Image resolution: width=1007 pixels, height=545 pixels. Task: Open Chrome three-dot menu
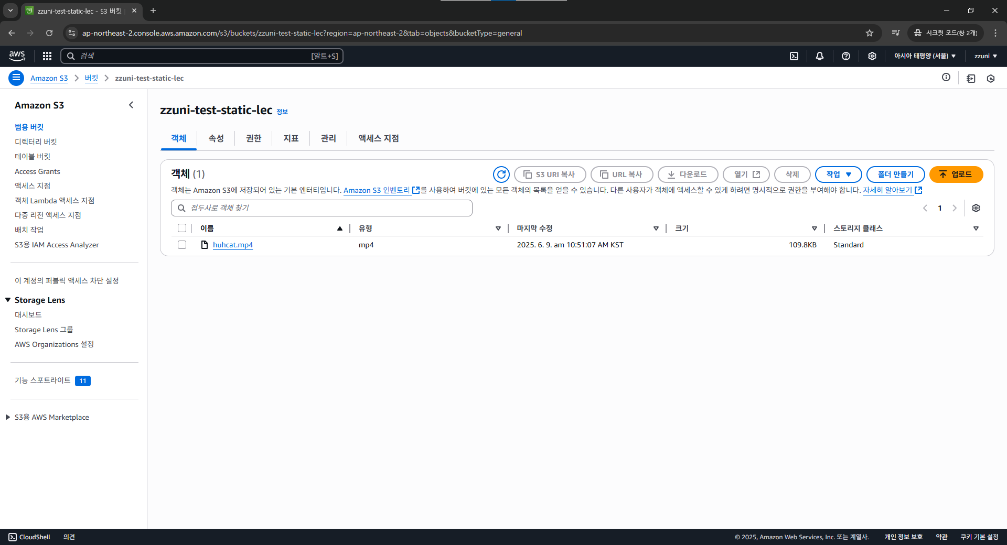pos(995,33)
